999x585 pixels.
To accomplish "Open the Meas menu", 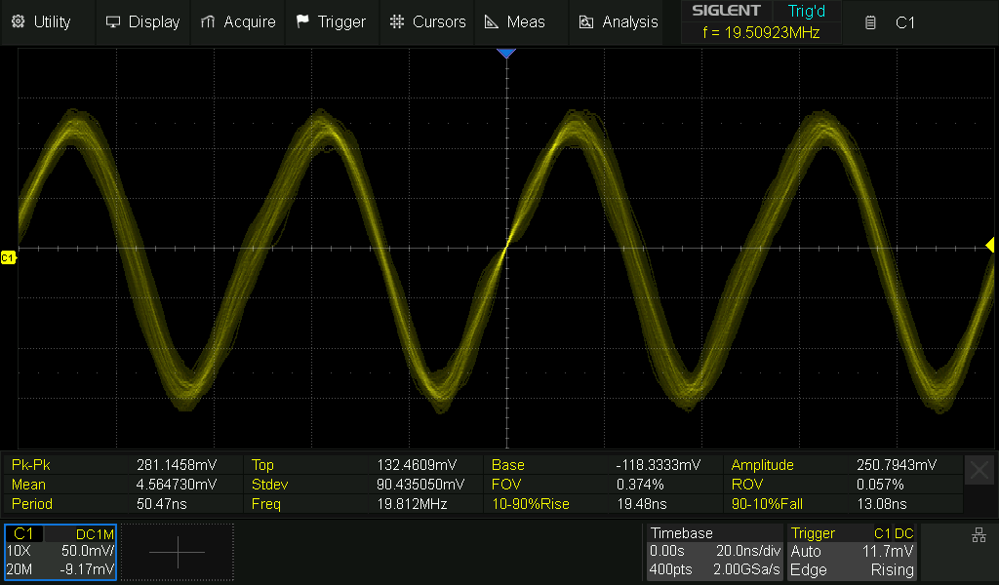I will click(521, 22).
